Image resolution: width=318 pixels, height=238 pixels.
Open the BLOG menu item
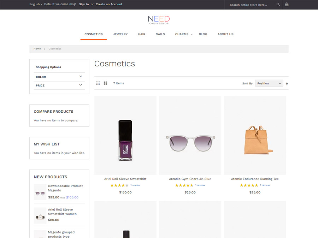(203, 34)
